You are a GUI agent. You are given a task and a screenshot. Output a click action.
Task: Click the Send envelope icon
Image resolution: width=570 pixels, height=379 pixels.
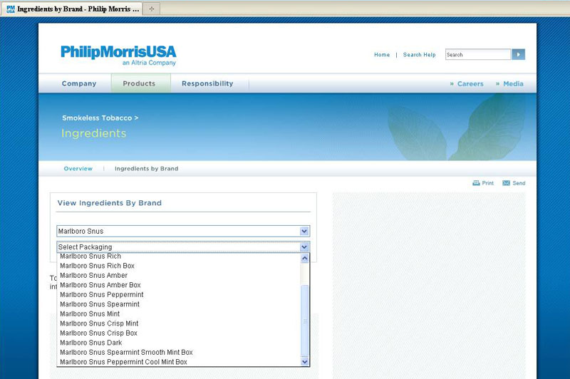pyautogui.click(x=506, y=183)
